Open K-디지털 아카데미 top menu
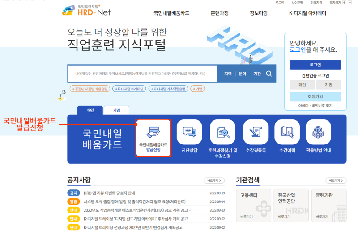This screenshot has height=238, width=358. (307, 13)
